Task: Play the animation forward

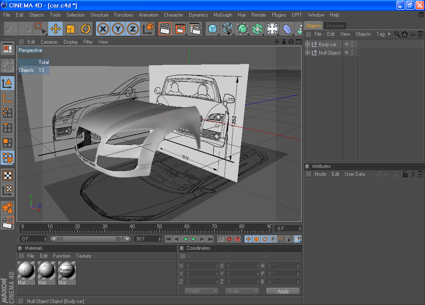Action: coord(193,239)
